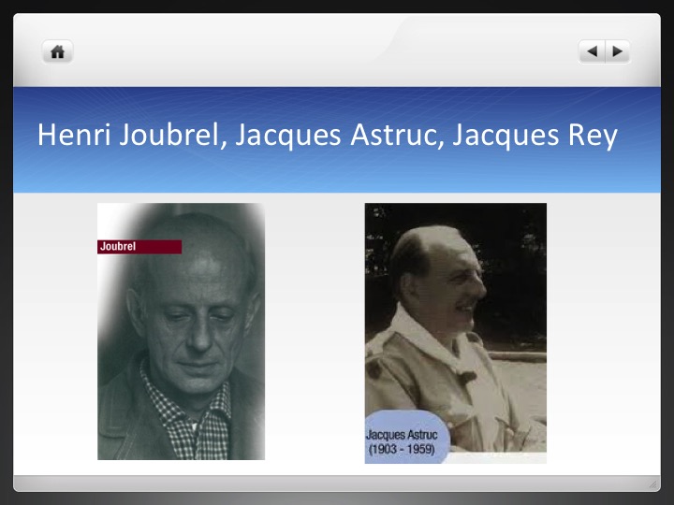This screenshot has width=674, height=505.
Task: Advance to next slide with right arrow
Action: [x=617, y=52]
